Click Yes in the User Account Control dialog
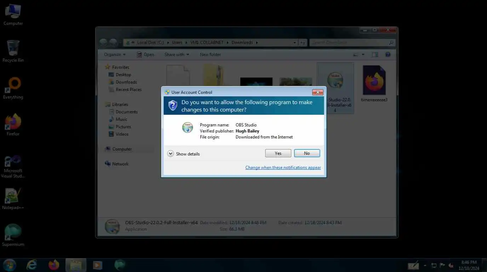 click(278, 153)
